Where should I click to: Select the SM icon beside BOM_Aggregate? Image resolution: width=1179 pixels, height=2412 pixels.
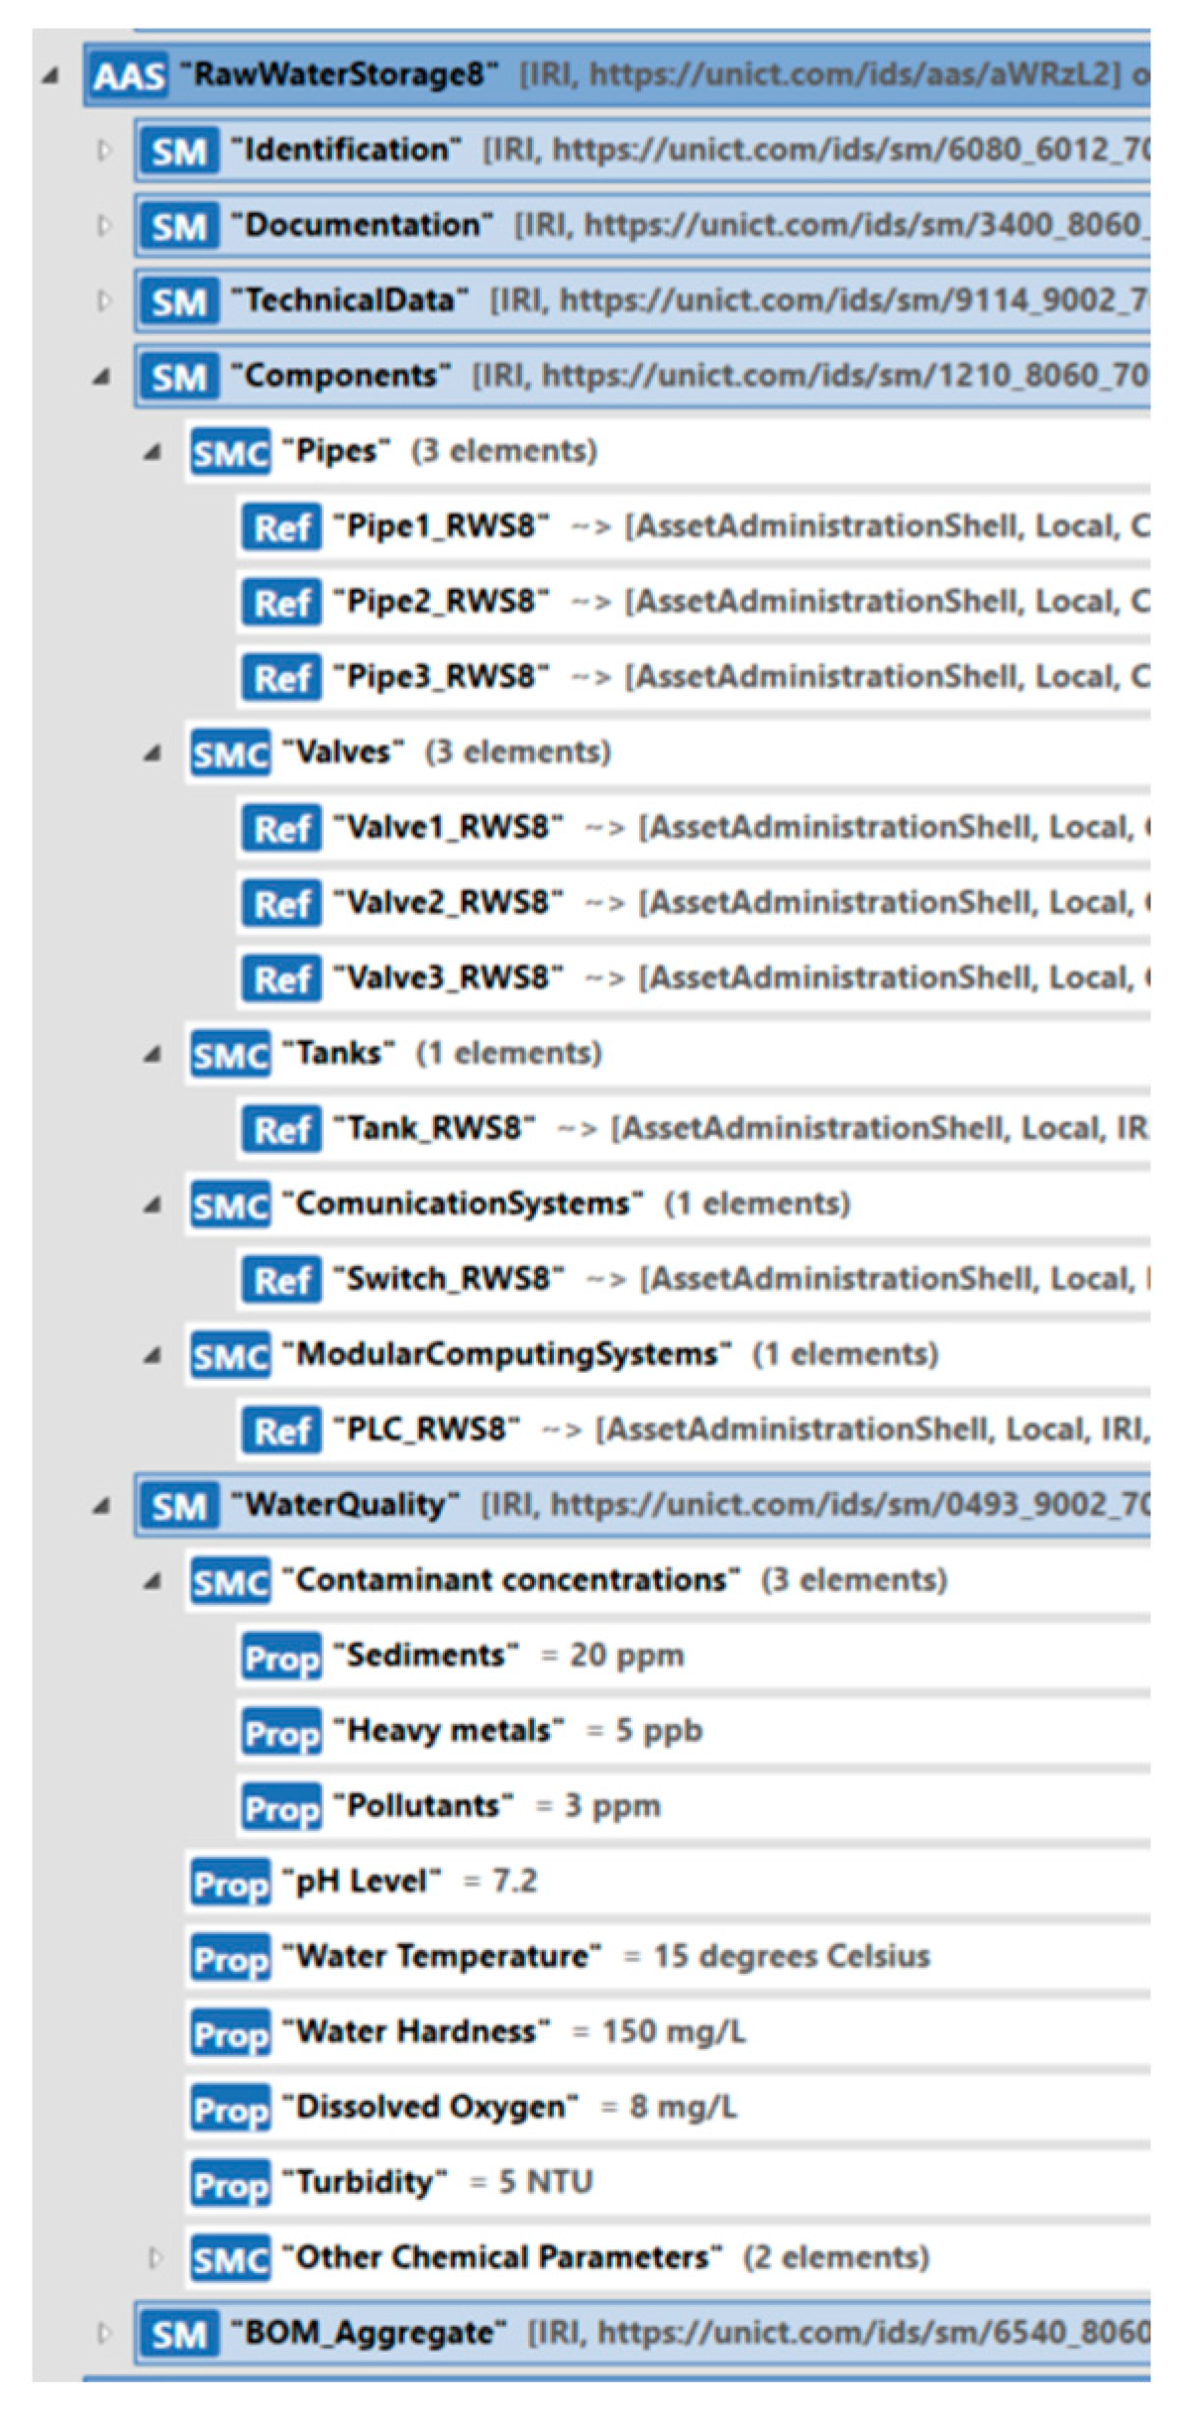[x=178, y=2335]
